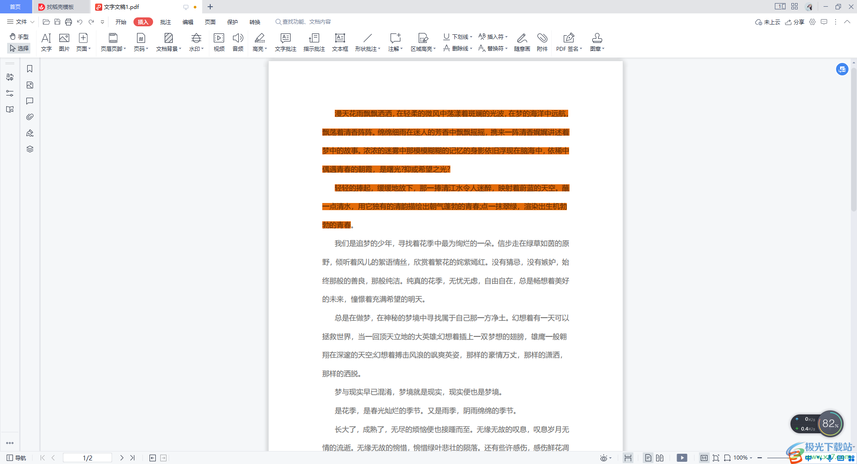This screenshot has height=464, width=857.
Task: Activate the 随意画 freehand draw tool
Action: 522,42
